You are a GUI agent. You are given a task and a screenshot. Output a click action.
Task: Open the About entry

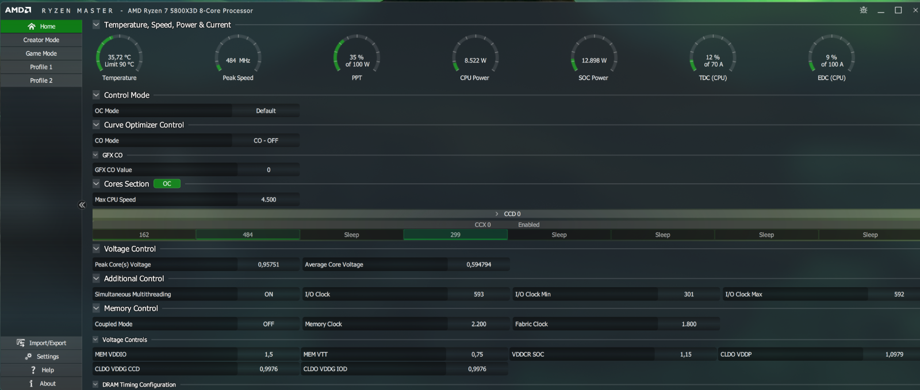tap(41, 384)
